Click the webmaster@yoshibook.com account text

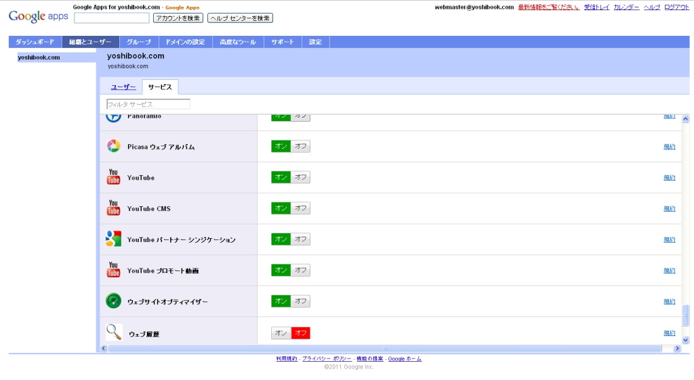point(474,7)
